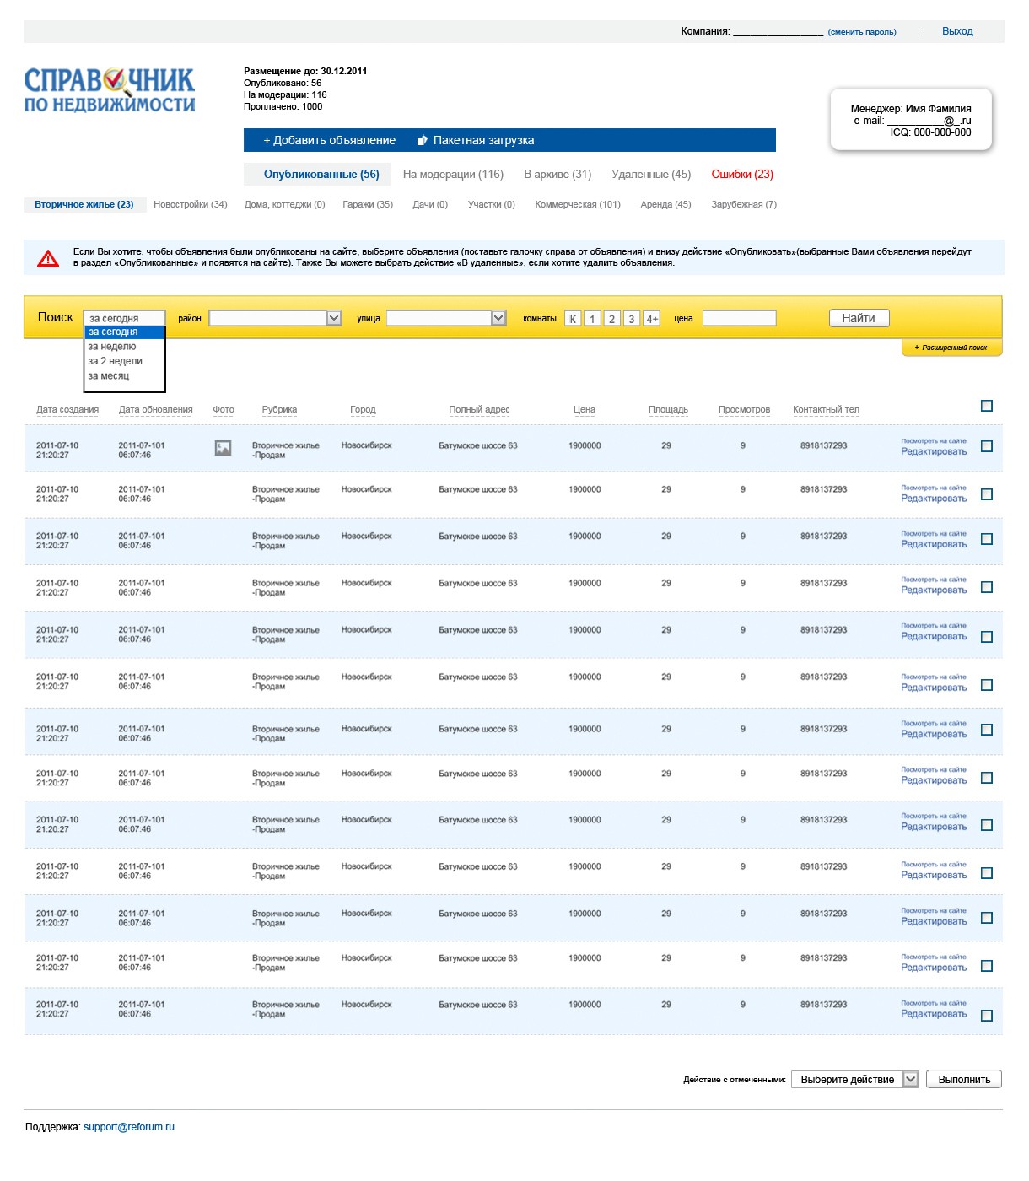Sort by Полный адрес column header
The image size is (1029, 1181).
[479, 409]
